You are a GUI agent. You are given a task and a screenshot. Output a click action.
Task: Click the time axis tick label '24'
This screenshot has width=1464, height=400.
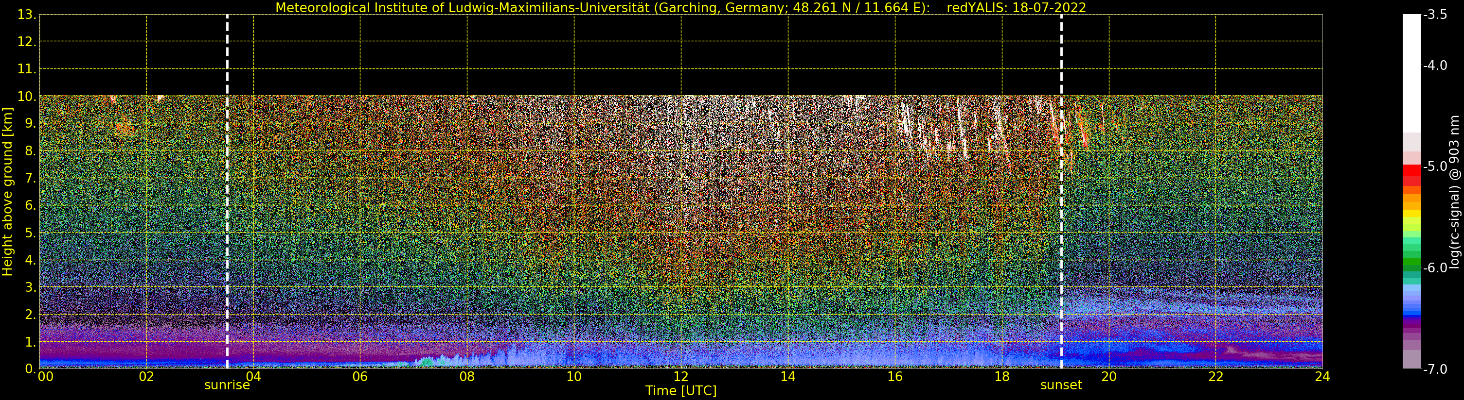tap(1322, 377)
